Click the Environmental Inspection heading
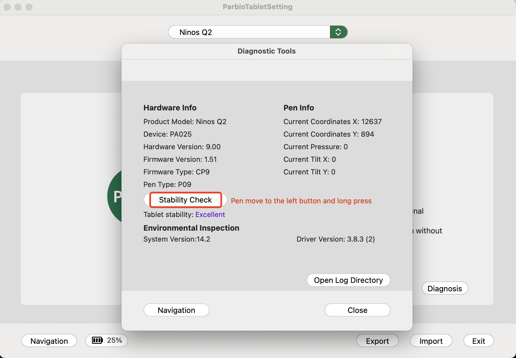 (191, 228)
